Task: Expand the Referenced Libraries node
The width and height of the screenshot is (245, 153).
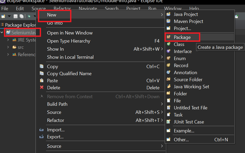Action: pyautogui.click(x=8, y=54)
